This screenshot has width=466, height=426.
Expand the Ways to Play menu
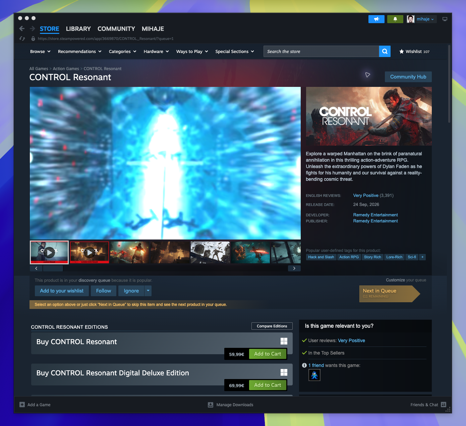(x=192, y=51)
